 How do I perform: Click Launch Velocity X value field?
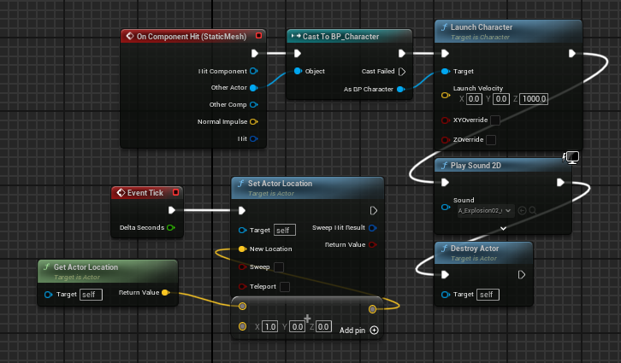[474, 99]
